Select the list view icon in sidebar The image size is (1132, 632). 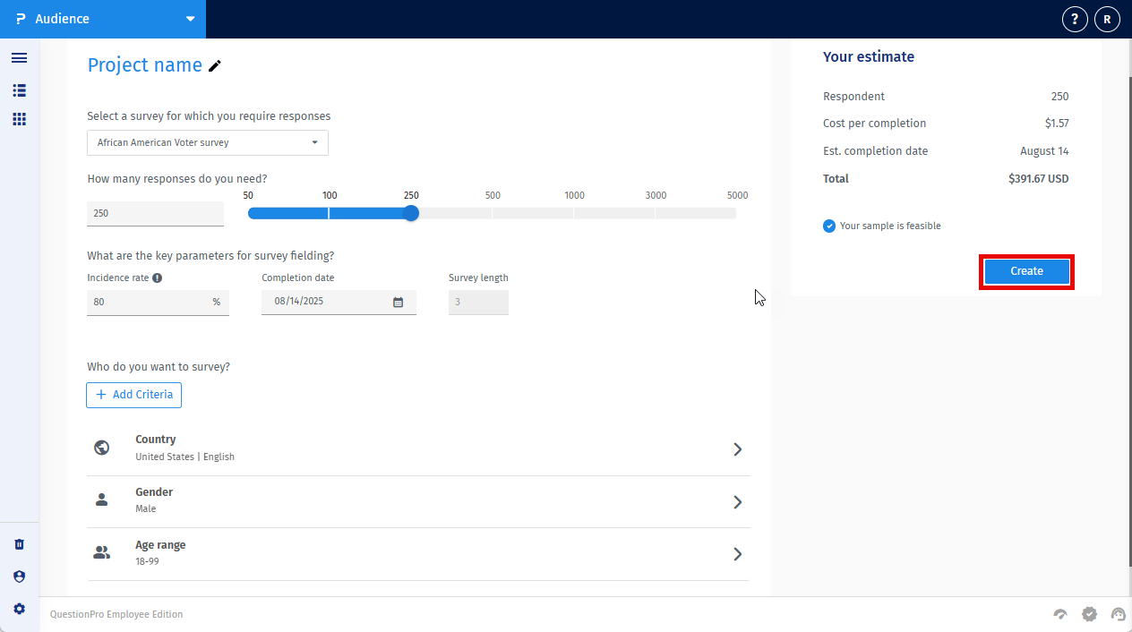19,90
